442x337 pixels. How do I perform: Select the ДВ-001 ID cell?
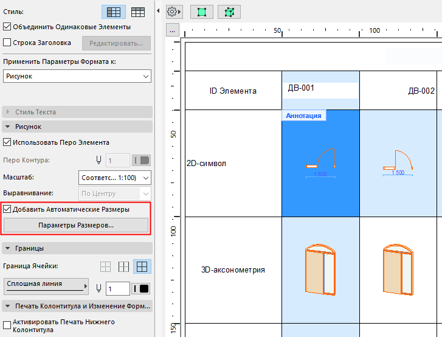click(x=320, y=90)
